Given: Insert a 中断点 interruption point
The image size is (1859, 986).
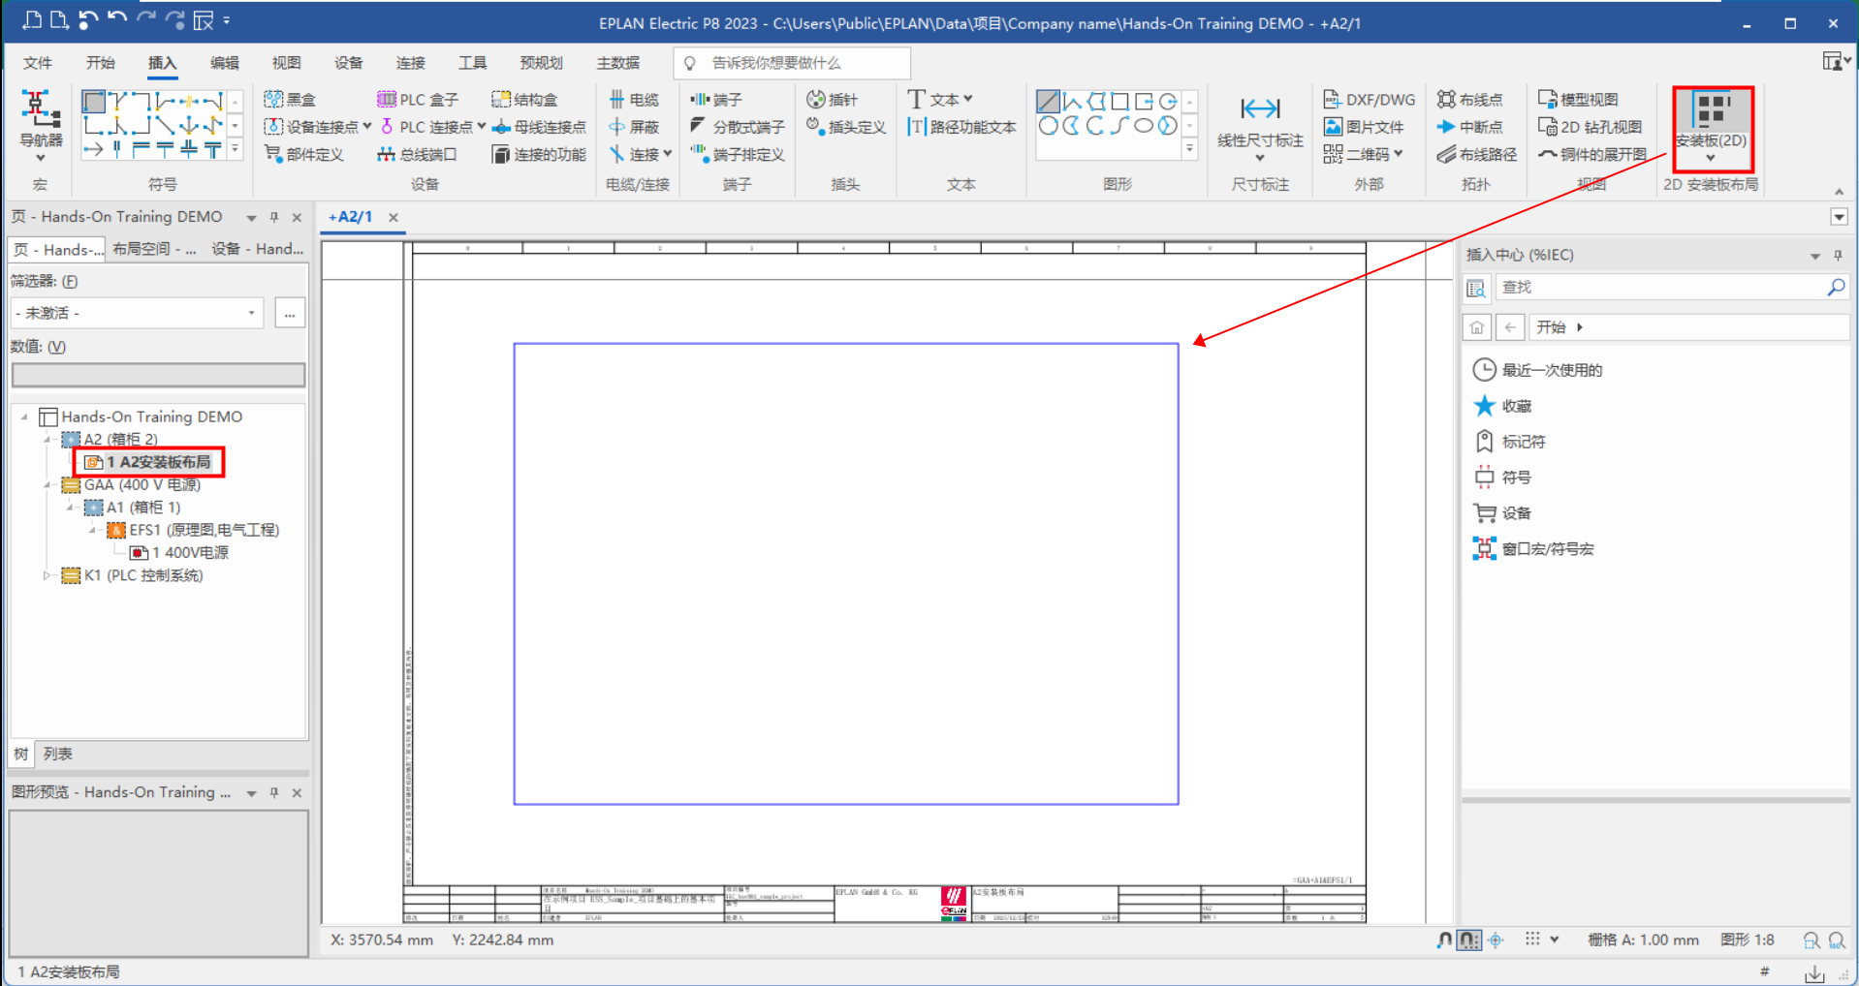Looking at the screenshot, I should tap(1470, 127).
